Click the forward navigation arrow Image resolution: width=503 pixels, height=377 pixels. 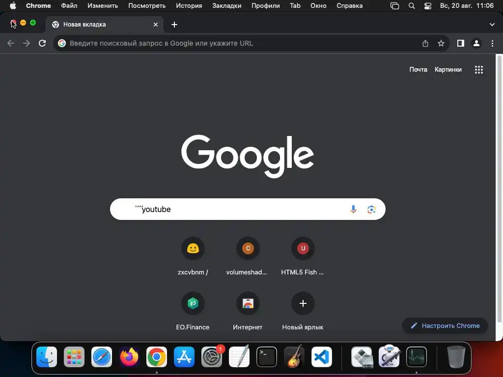pos(27,43)
